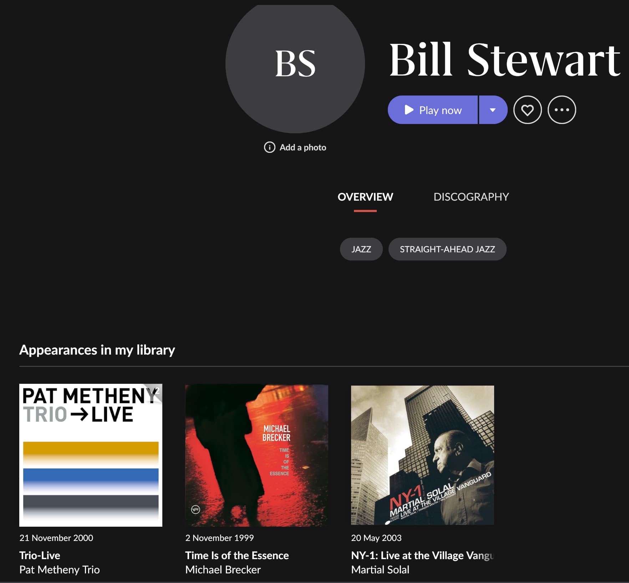Open the Time Is of the Essence cover
This screenshot has height=583, width=629.
pos(257,455)
